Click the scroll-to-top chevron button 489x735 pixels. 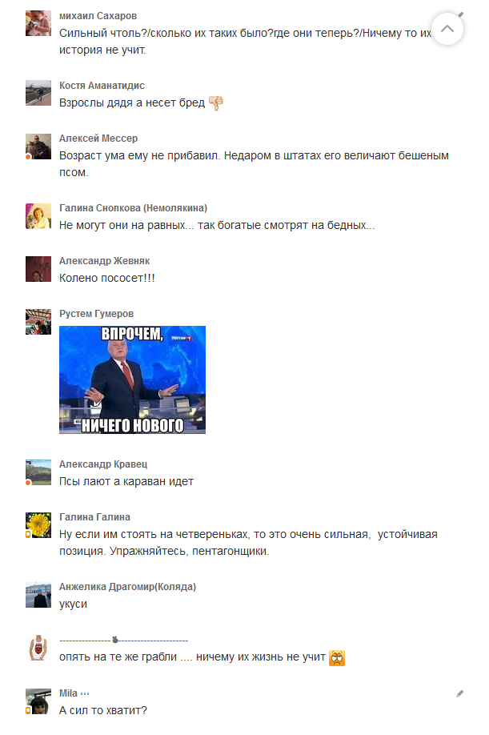[447, 29]
